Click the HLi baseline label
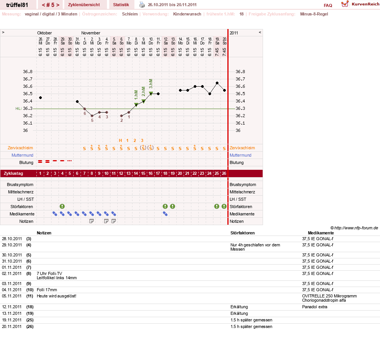 tap(19, 109)
